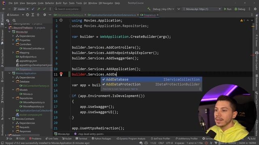The image size is (259, 145).
Task: Open the VCS more-actions kebab menu
Action: coord(50,9)
